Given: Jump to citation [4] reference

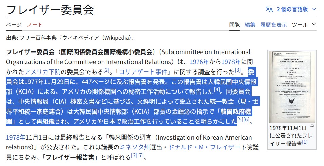Looking at the screenshot, I should [x=217, y=90].
